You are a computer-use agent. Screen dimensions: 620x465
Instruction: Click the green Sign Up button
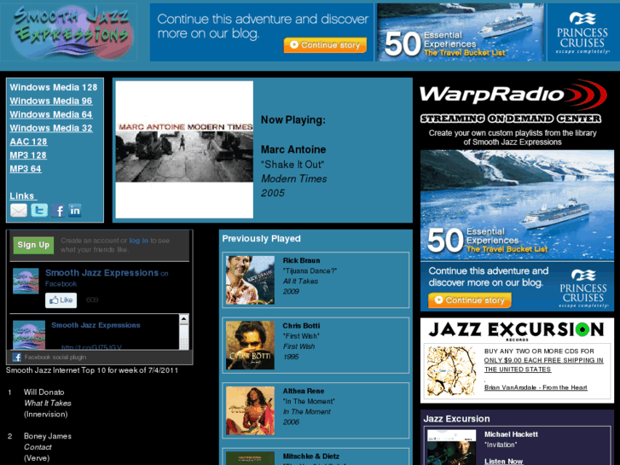point(33,246)
